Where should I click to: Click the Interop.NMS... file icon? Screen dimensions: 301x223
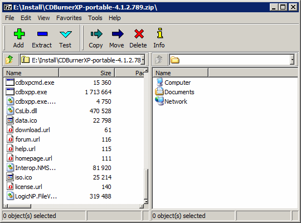[x=10, y=168]
